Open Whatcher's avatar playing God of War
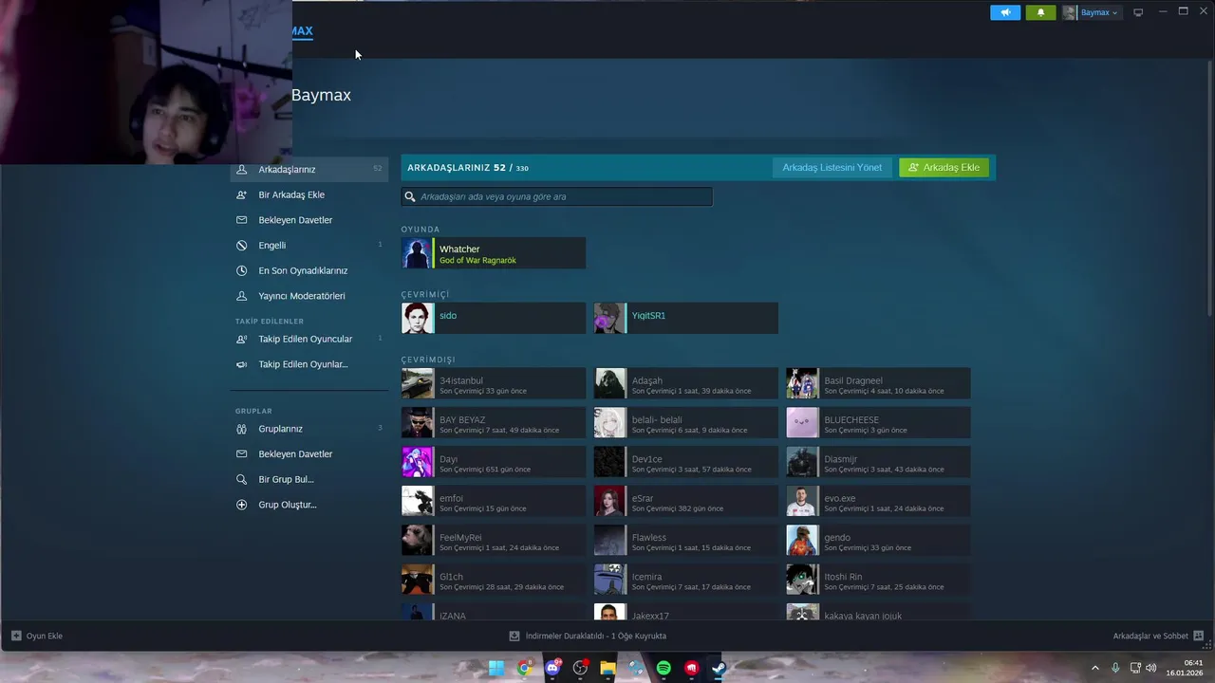Viewport: 1215px width, 683px height. [417, 253]
